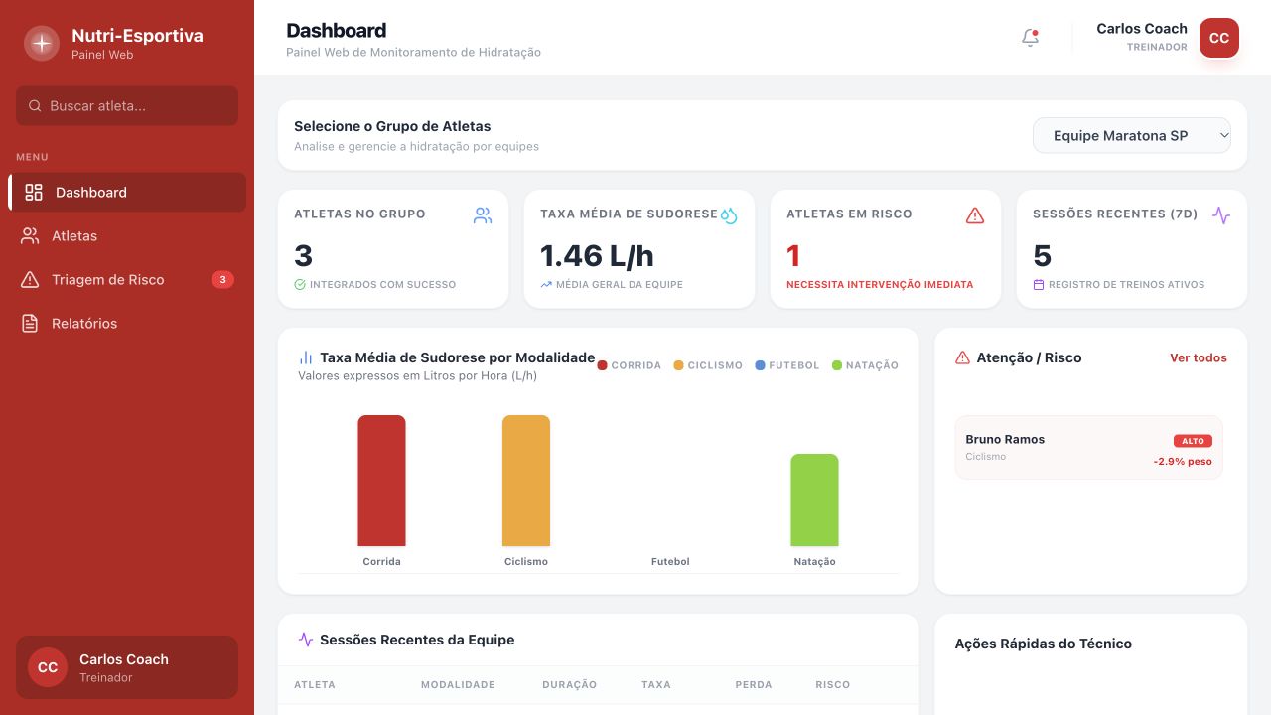Screen dimensions: 1271x715
Task: Click the MODALIDADE column header
Action: [x=458, y=684]
